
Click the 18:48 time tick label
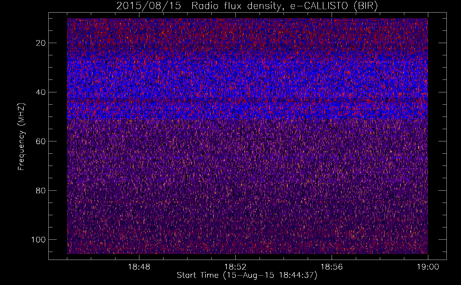[139, 267]
